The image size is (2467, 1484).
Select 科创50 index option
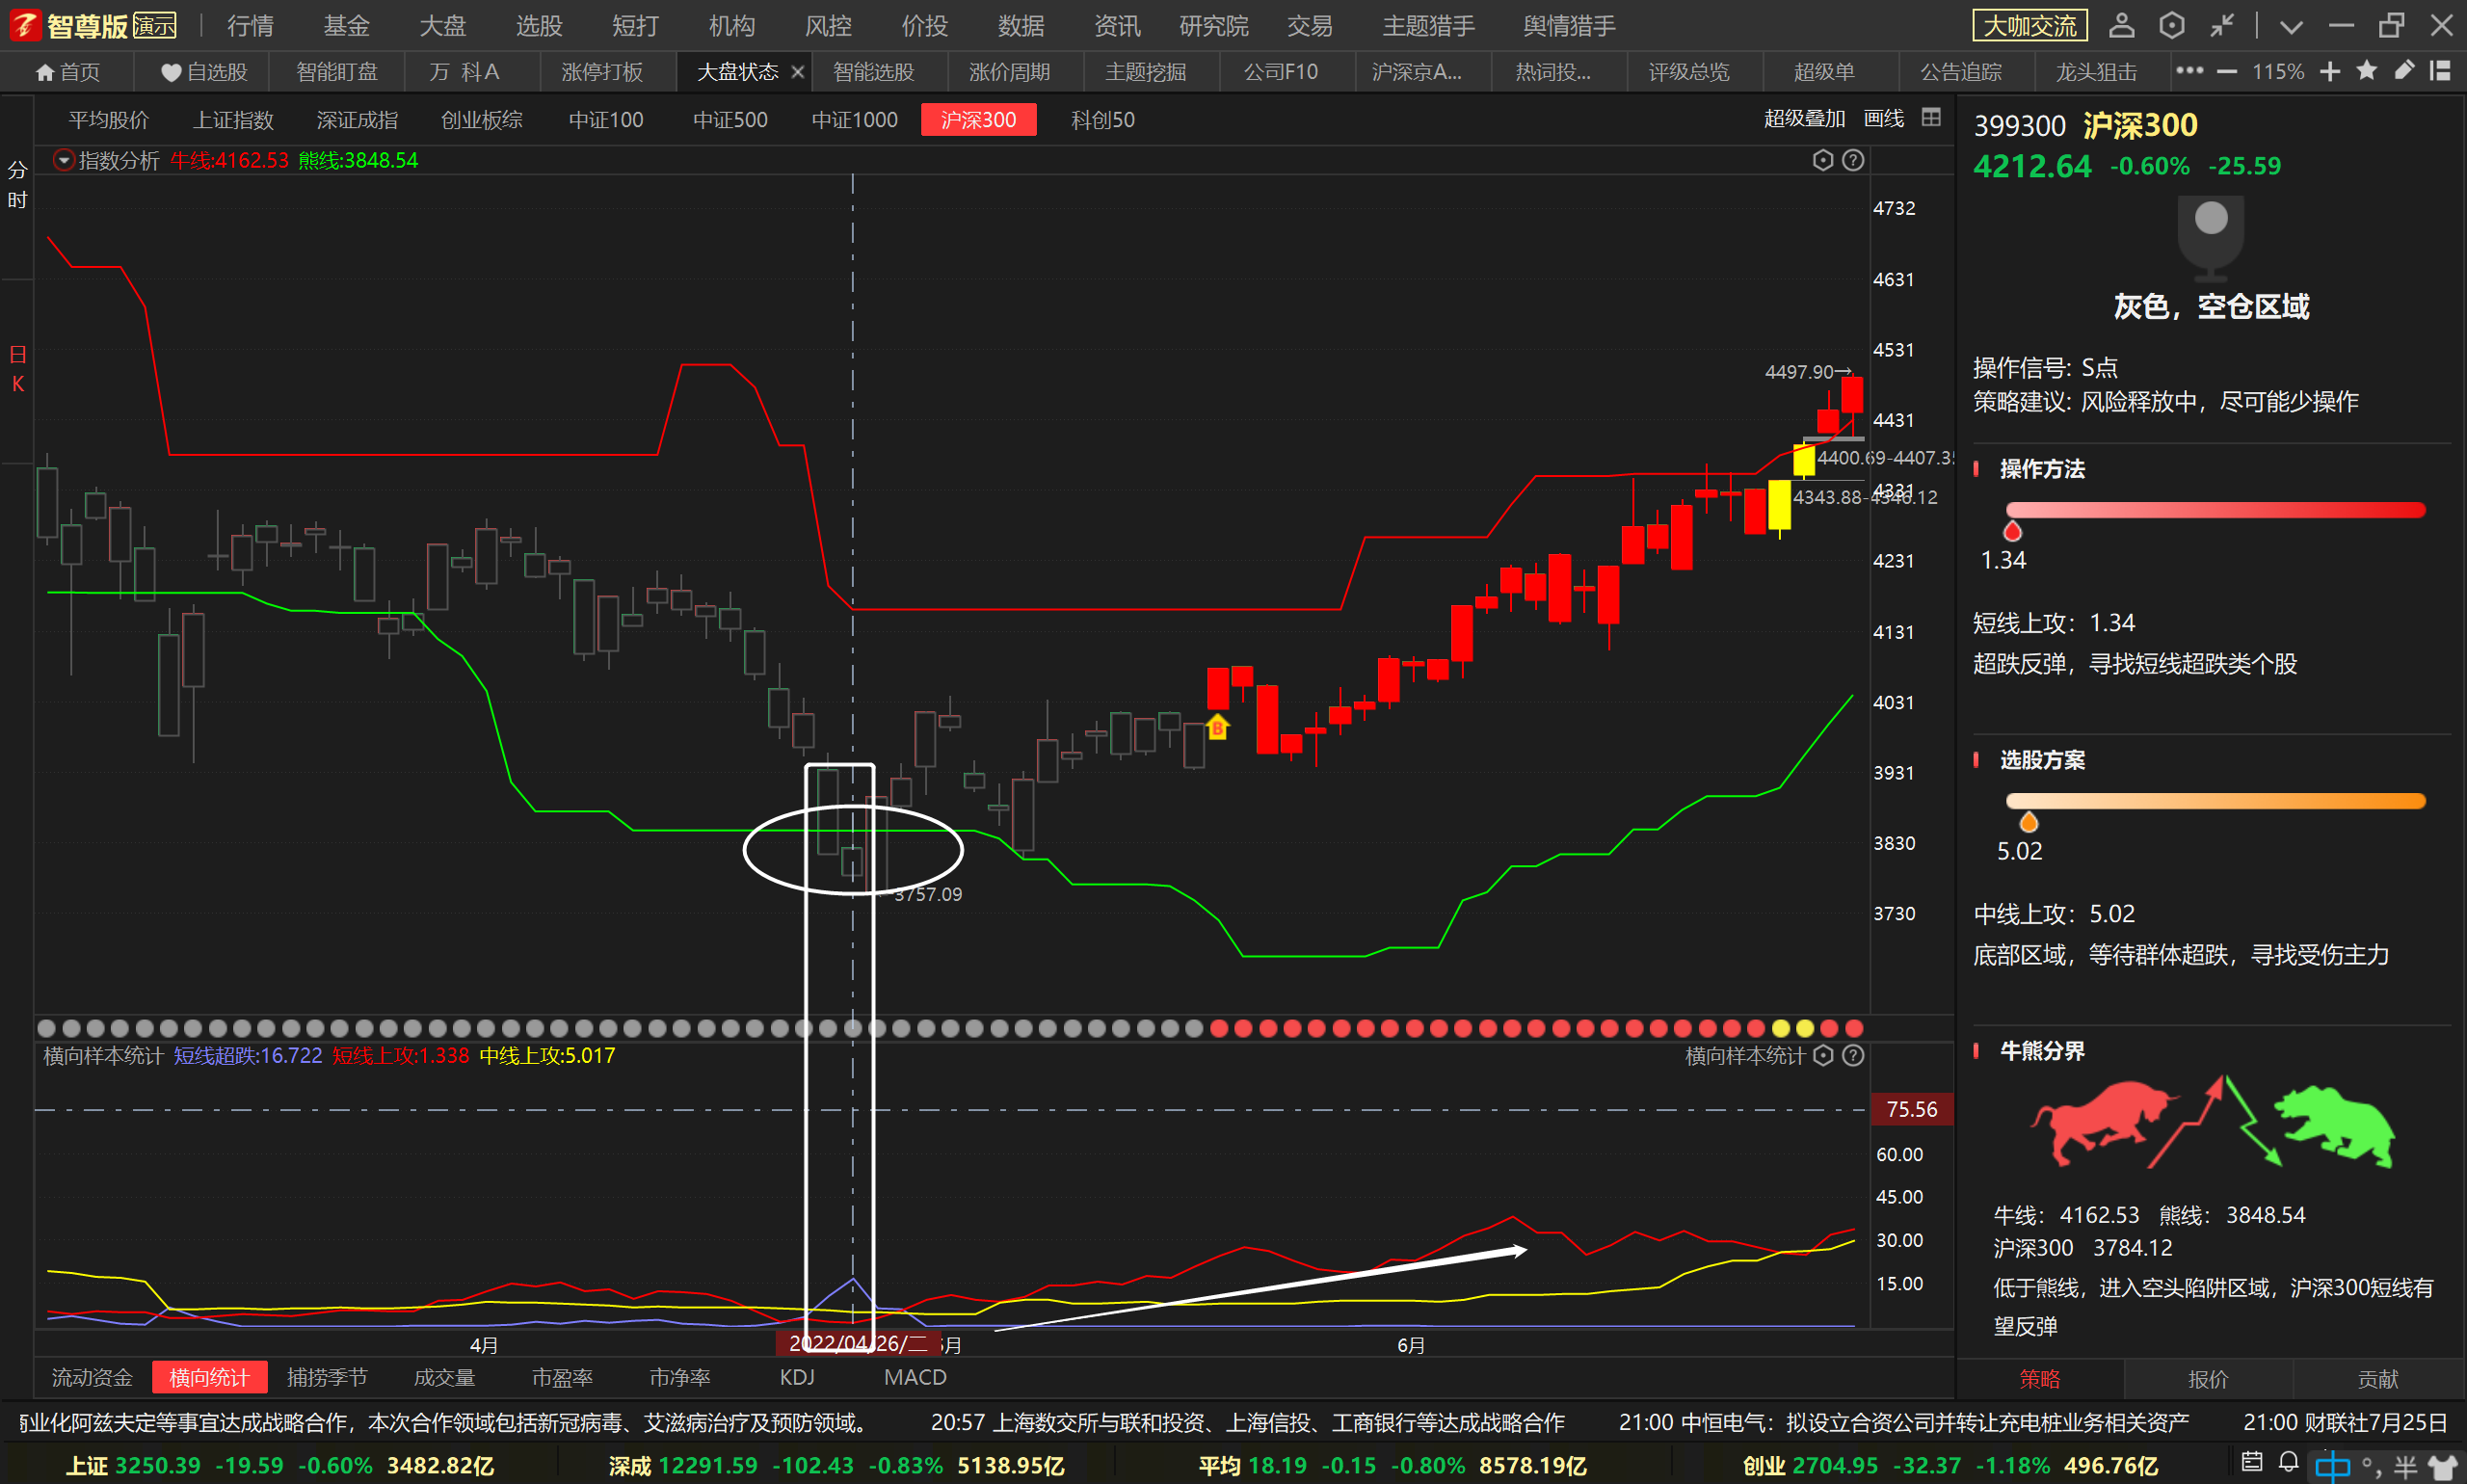[x=1103, y=120]
